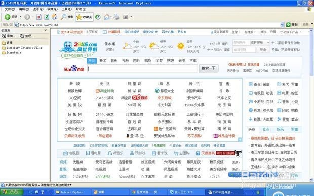Close the Favorites (收藏夹) side pane

coord(46,30)
